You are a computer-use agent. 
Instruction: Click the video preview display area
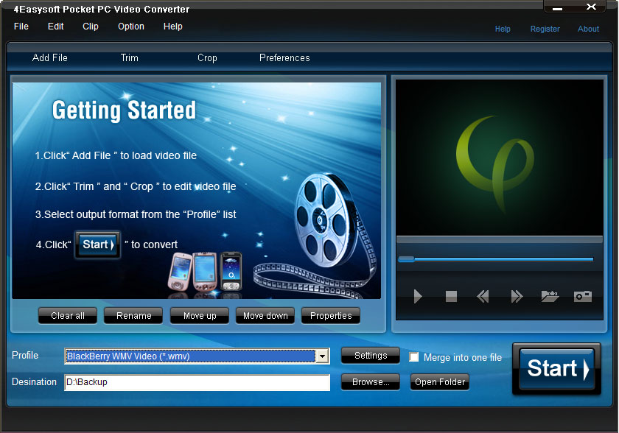[x=500, y=158]
